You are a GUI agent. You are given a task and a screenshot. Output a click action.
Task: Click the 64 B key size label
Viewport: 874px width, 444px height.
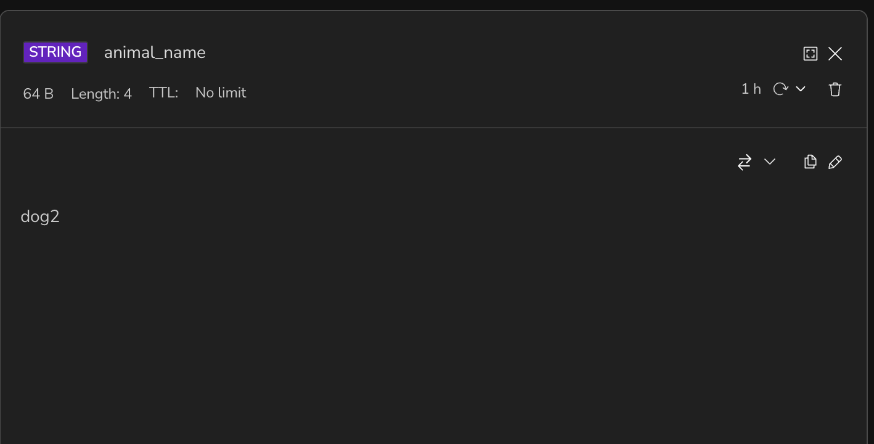click(38, 94)
